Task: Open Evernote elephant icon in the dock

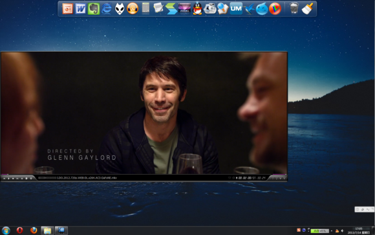Action: coord(94,9)
